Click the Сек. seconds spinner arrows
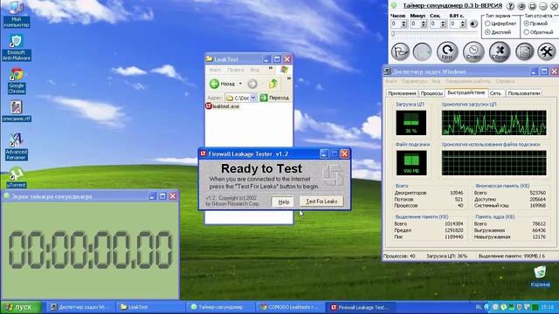The image size is (559, 314). [x=443, y=24]
